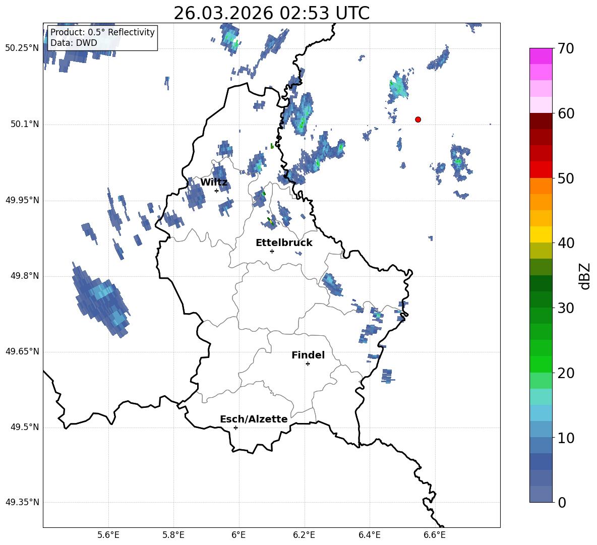Click the Findel cross marker
Screen dimensions: 597x545
click(308, 364)
